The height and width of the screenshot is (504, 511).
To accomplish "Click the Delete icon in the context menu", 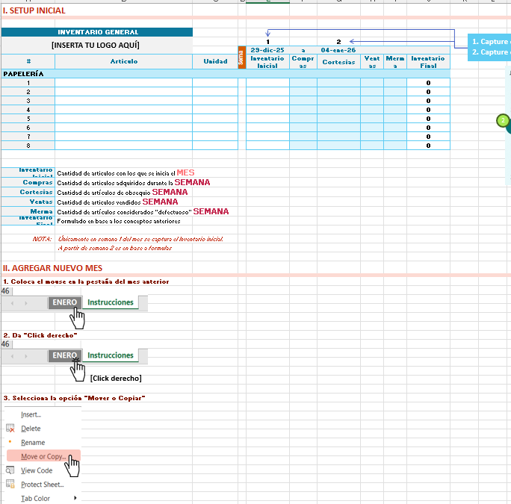I will pyautogui.click(x=10, y=429).
